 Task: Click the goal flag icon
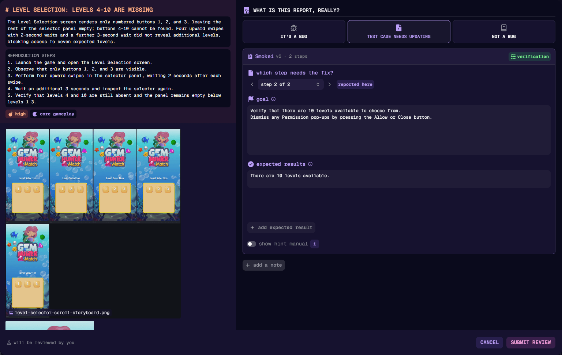[251, 99]
